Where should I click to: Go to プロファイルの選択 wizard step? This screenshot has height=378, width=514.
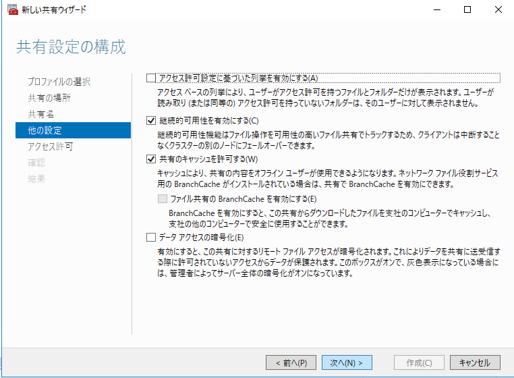59,82
